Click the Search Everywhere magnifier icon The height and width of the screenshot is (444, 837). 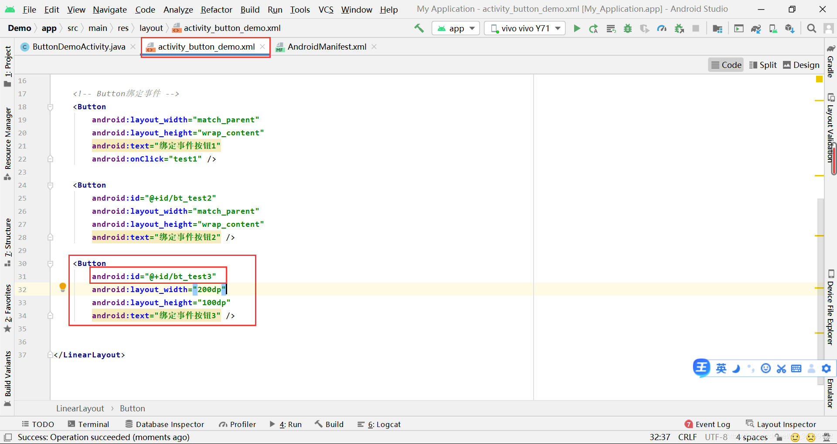click(x=811, y=29)
